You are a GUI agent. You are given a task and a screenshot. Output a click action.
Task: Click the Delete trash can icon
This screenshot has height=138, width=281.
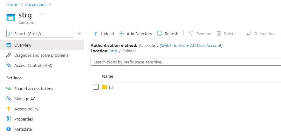click(x=219, y=34)
